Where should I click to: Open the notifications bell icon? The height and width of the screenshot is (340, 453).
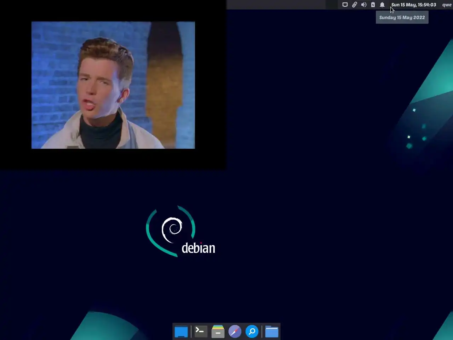(382, 5)
